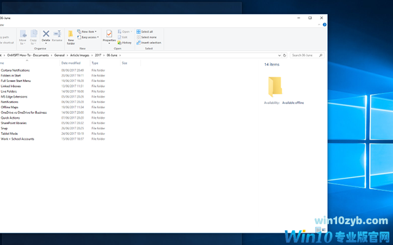Click Select all in the ribbon

(147, 31)
